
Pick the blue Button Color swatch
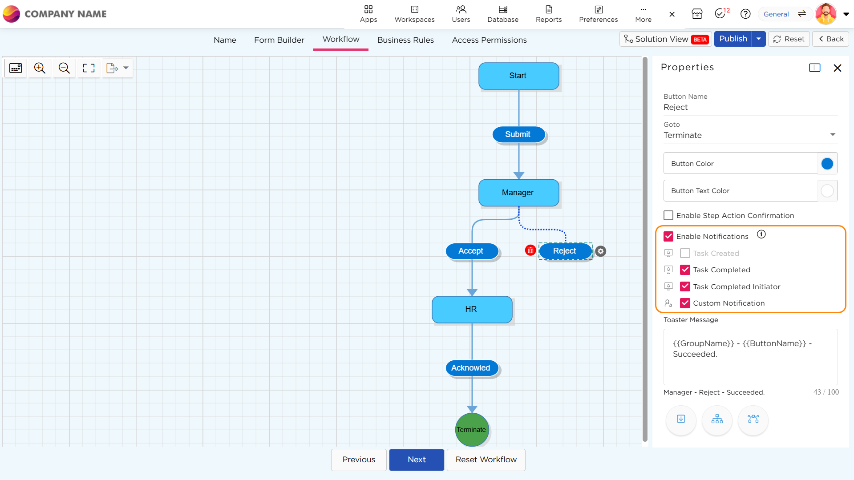pos(827,164)
